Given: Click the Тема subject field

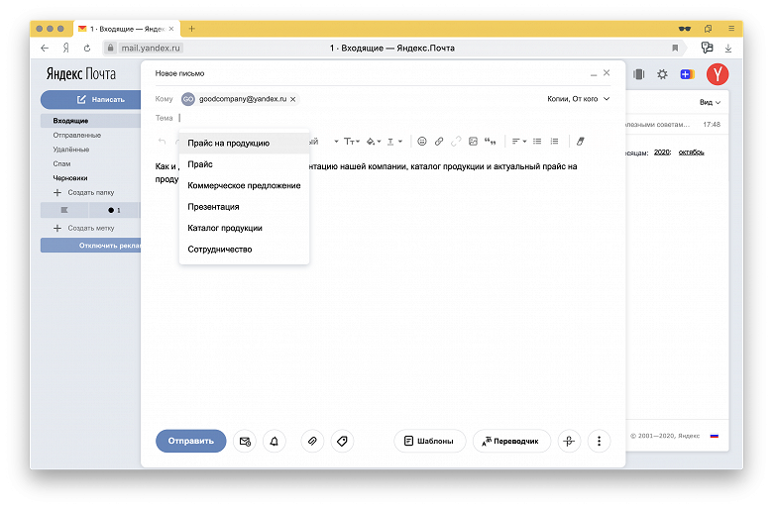Looking at the screenshot, I should pos(383,118).
